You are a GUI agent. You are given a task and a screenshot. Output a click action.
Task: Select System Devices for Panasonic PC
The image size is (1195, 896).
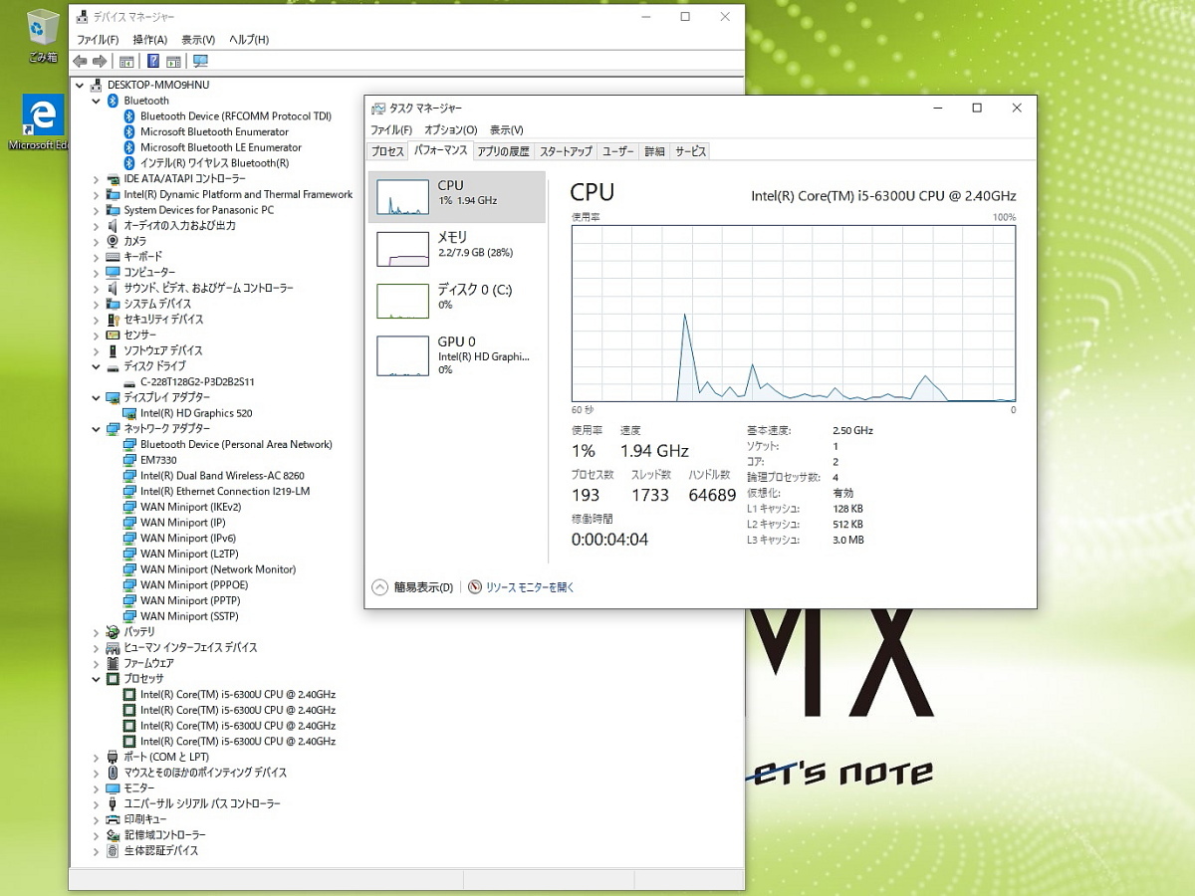(198, 210)
